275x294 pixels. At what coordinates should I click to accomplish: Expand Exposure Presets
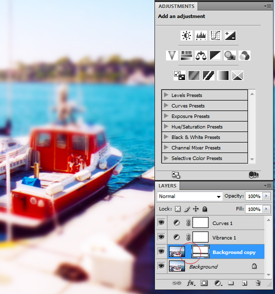pyautogui.click(x=165, y=116)
